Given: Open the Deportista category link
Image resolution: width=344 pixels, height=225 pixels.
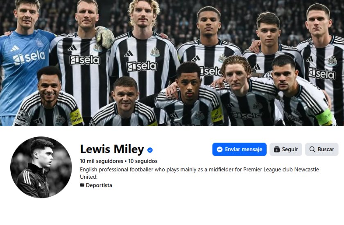Looking at the screenshot, I should 99,185.
